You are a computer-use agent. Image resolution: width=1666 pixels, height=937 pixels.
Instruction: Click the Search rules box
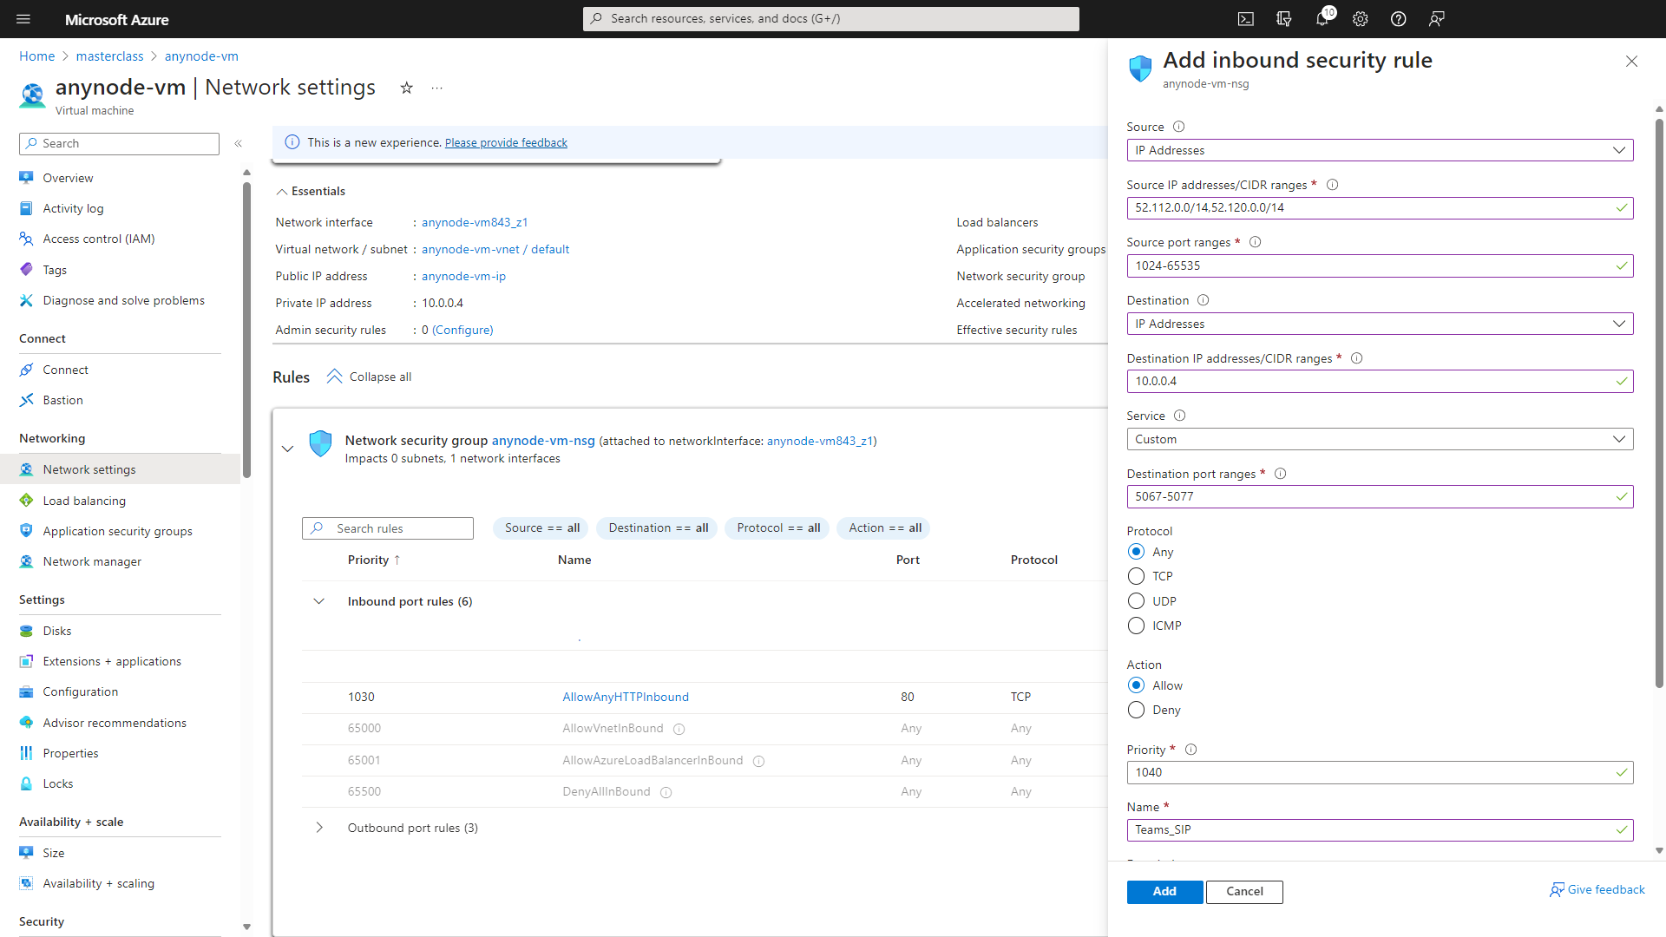coord(388,528)
